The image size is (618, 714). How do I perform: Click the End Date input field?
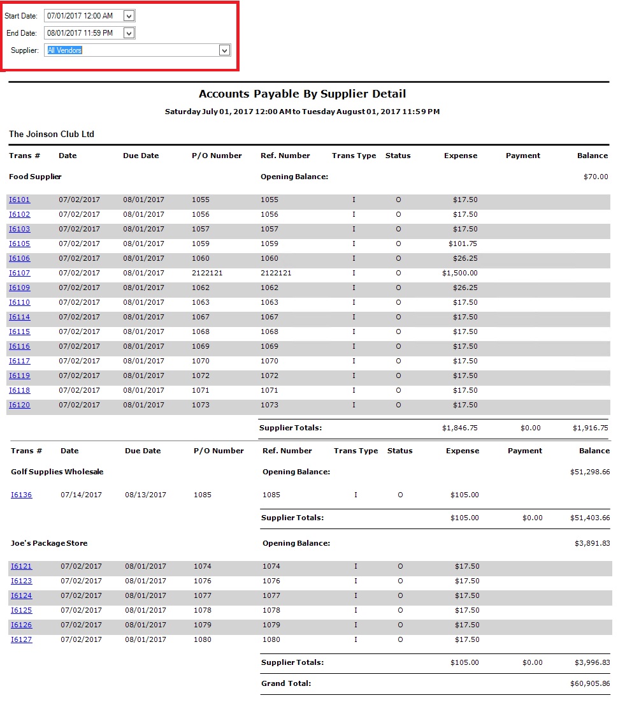[83, 33]
